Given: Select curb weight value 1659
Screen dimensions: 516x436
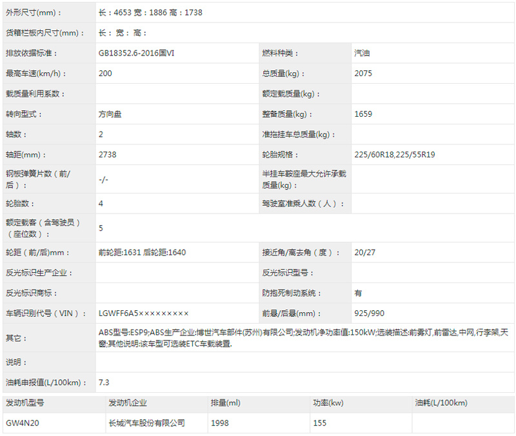Looking at the screenshot, I should [363, 114].
